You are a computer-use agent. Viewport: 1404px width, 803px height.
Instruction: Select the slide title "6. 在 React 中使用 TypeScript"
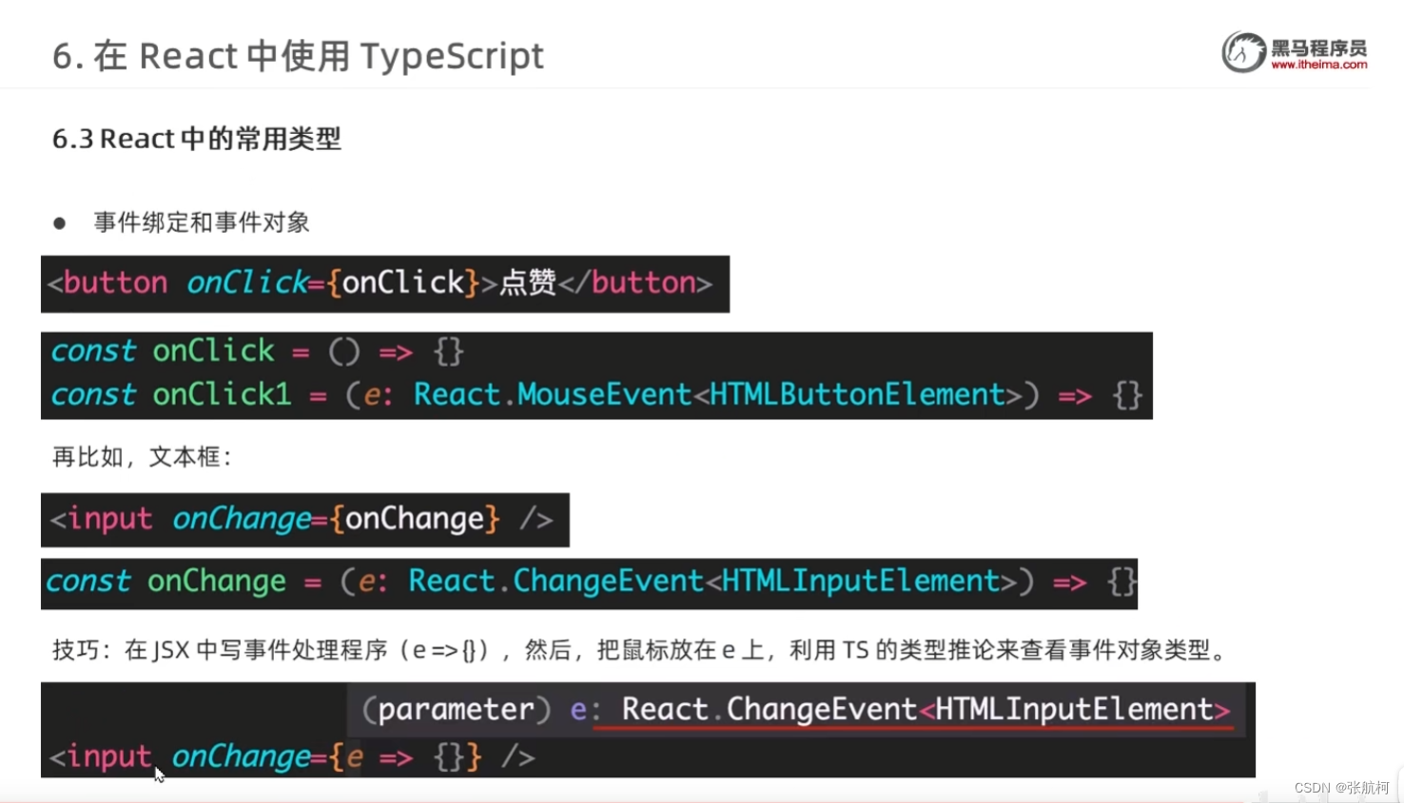[298, 56]
